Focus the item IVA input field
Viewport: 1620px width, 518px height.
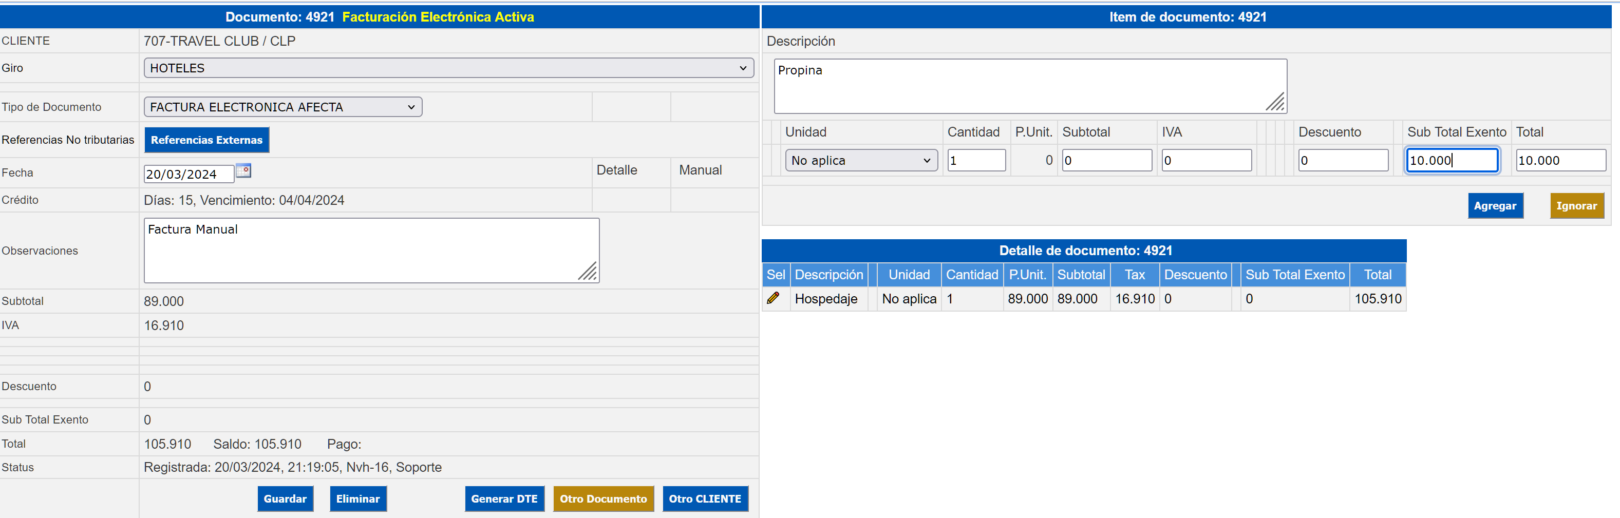point(1206,160)
